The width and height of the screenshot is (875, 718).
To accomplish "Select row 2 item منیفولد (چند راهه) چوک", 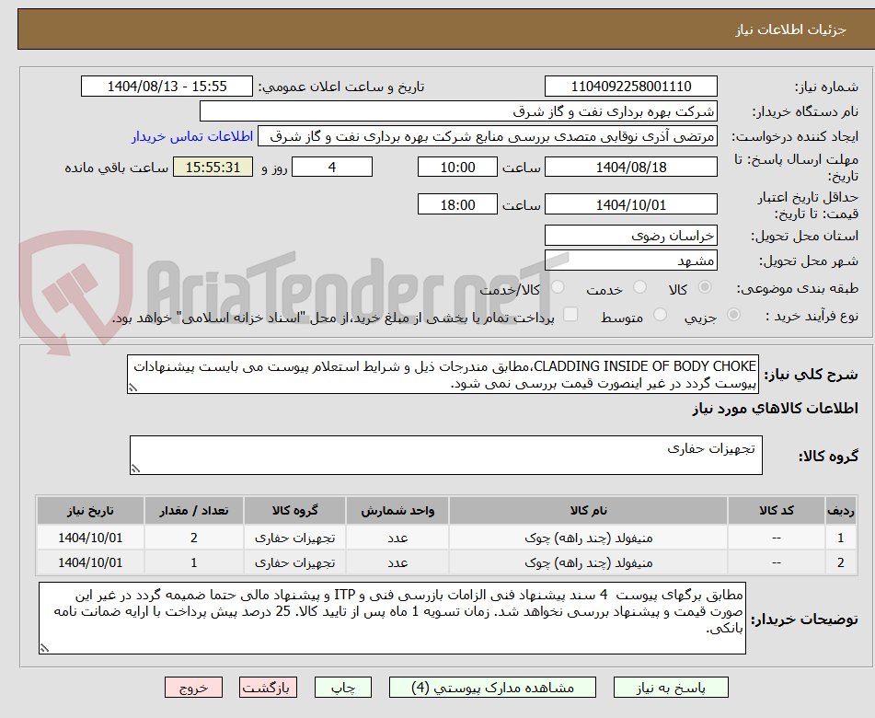I will [x=588, y=562].
